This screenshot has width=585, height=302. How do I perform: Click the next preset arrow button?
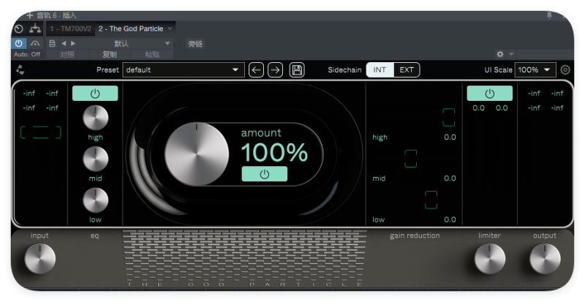(x=275, y=70)
